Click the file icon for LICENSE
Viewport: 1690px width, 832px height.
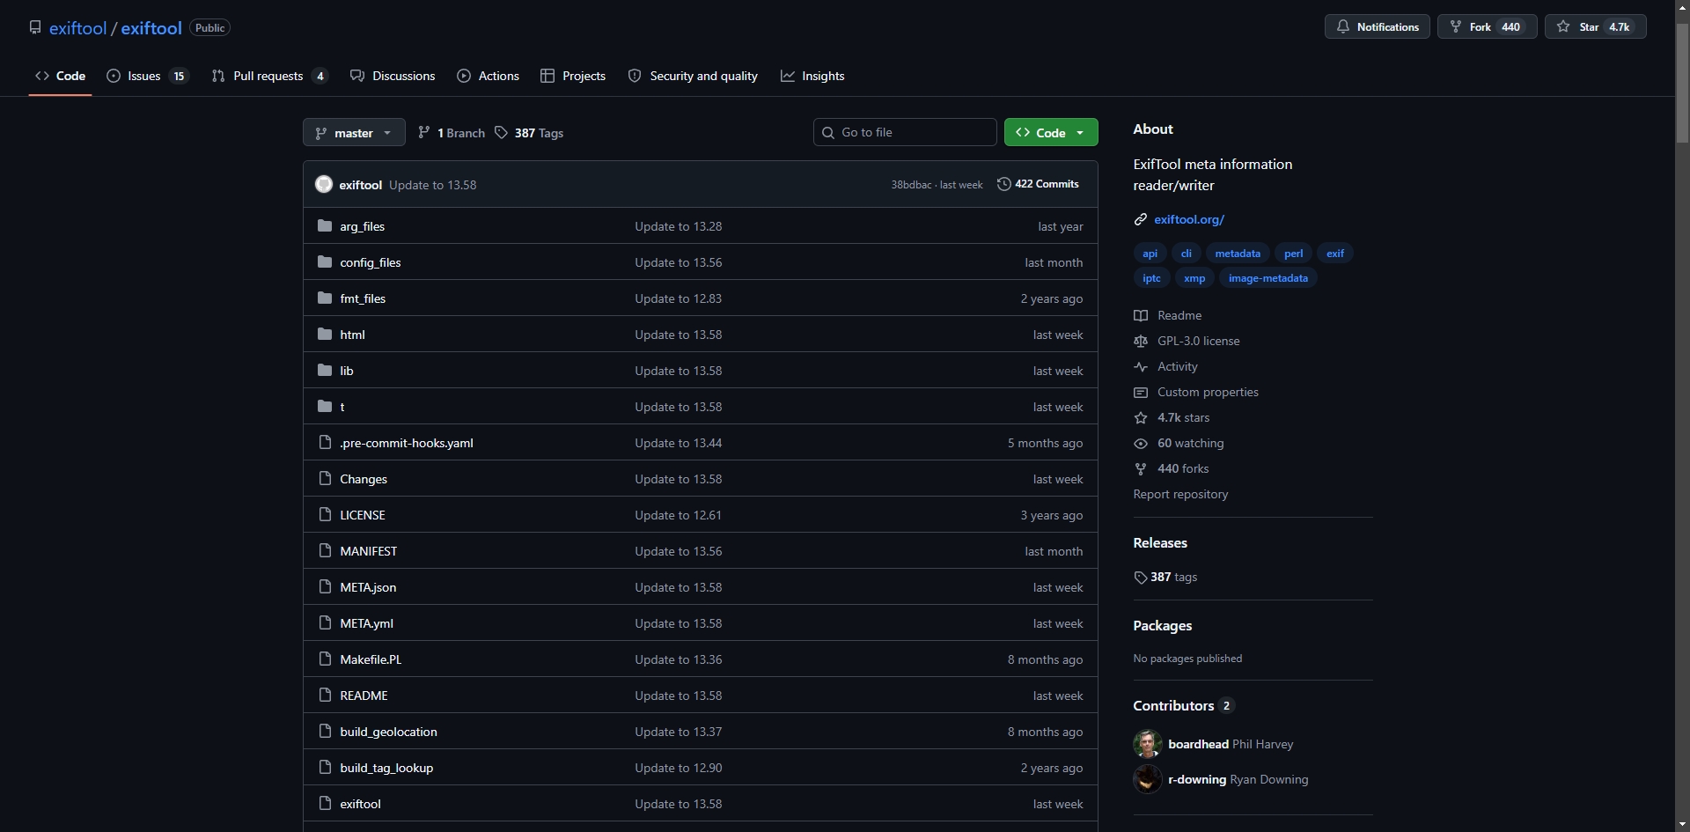[325, 514]
